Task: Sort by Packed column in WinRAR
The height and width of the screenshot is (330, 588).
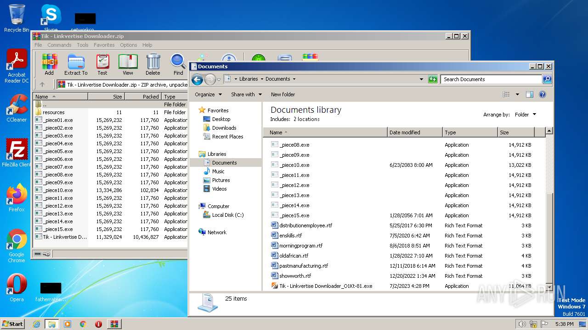Action: tap(143, 97)
